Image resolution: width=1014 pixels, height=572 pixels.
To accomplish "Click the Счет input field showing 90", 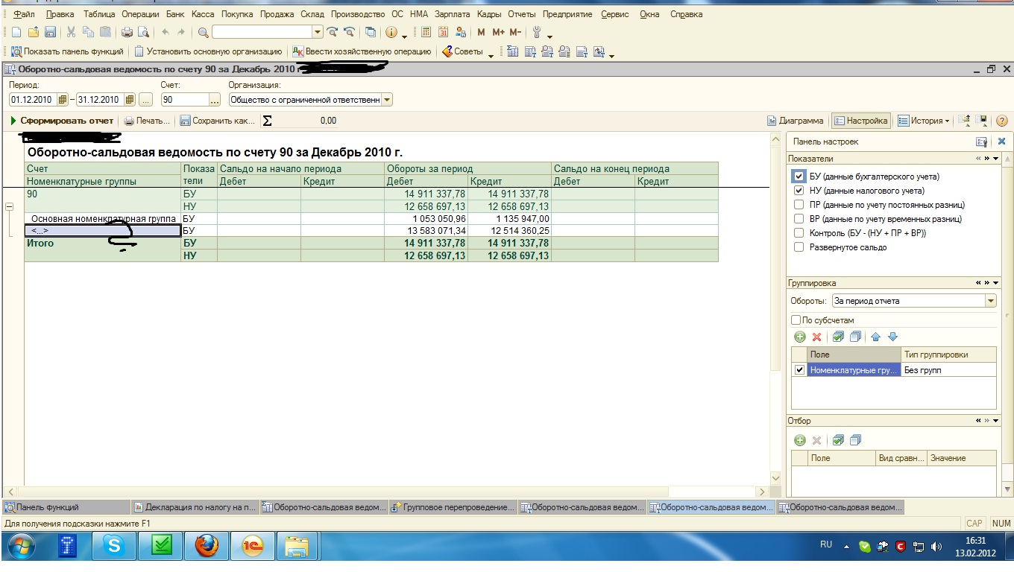I will click(183, 100).
